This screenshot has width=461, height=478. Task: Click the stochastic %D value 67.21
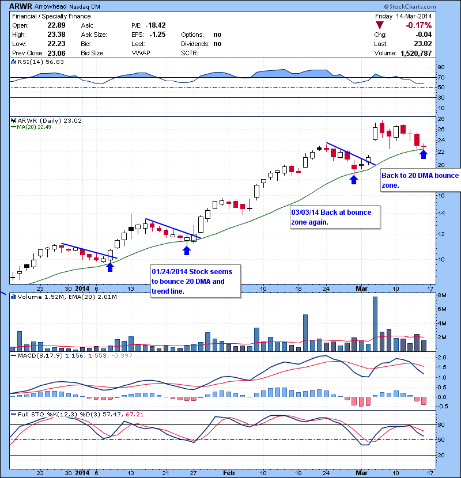click(x=134, y=414)
